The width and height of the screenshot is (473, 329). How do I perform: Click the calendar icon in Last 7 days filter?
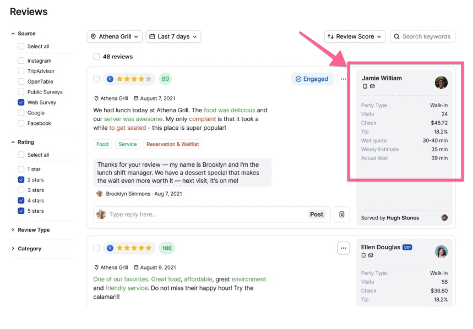[x=153, y=36]
